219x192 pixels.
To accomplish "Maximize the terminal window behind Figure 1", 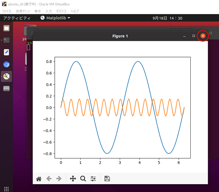I will click(210, 33).
